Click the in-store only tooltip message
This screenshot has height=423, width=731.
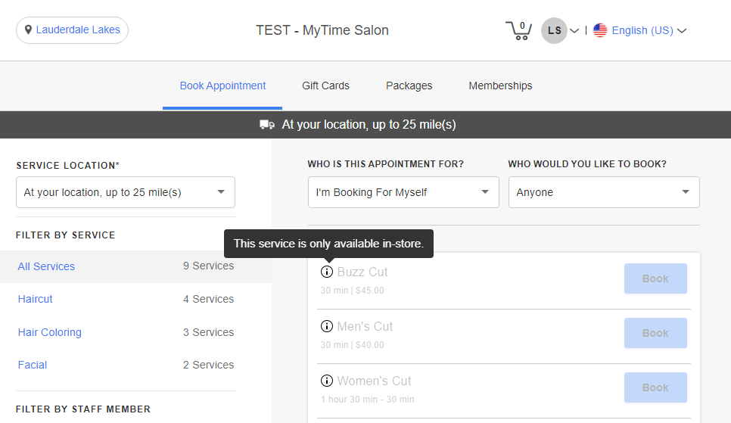[x=328, y=244]
